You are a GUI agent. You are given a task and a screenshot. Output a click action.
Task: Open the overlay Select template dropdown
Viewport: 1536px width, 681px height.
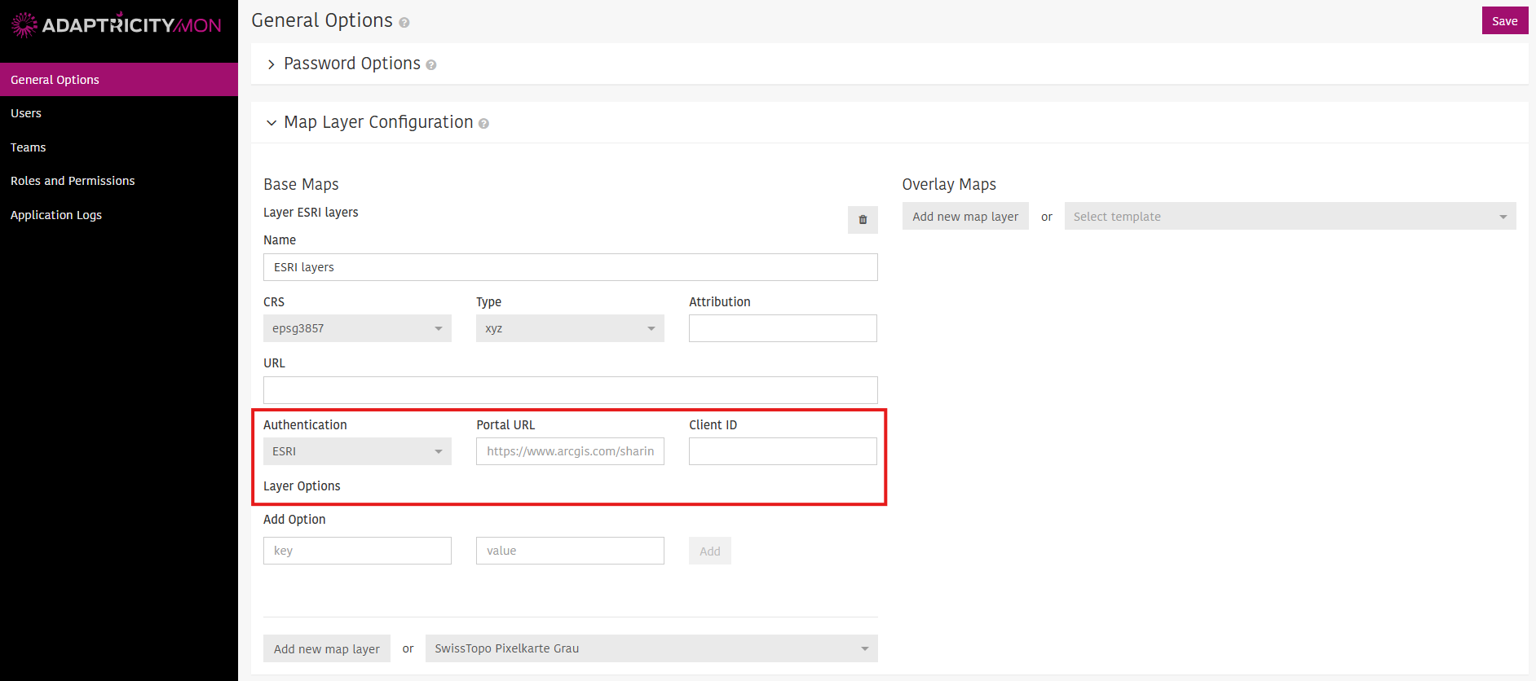tap(1290, 217)
